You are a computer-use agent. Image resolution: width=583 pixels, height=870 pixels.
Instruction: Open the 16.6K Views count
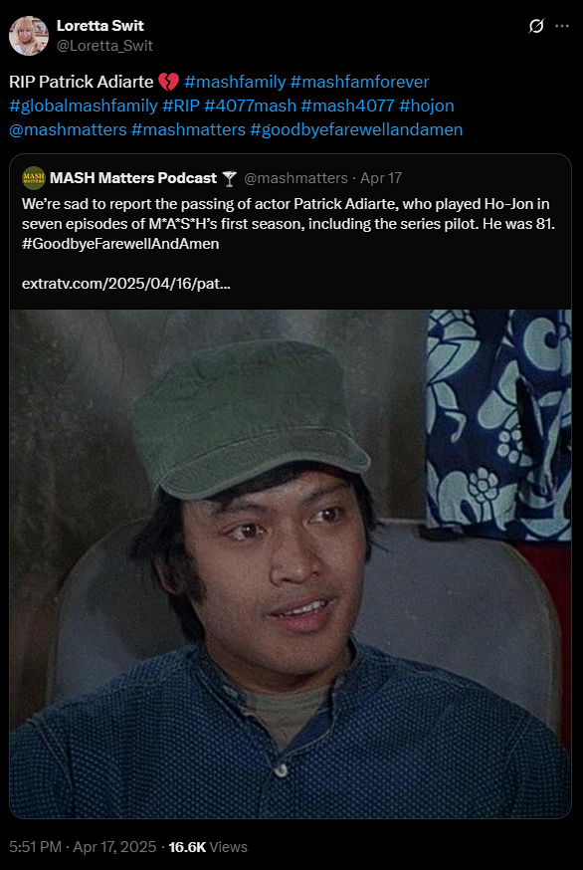208,847
